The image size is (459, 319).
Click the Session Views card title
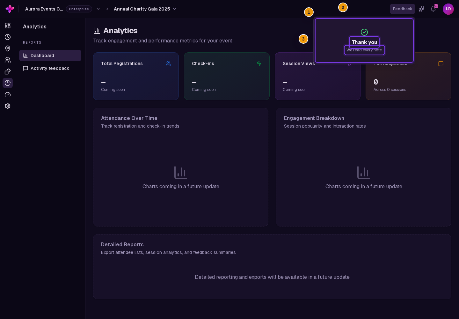point(299,63)
